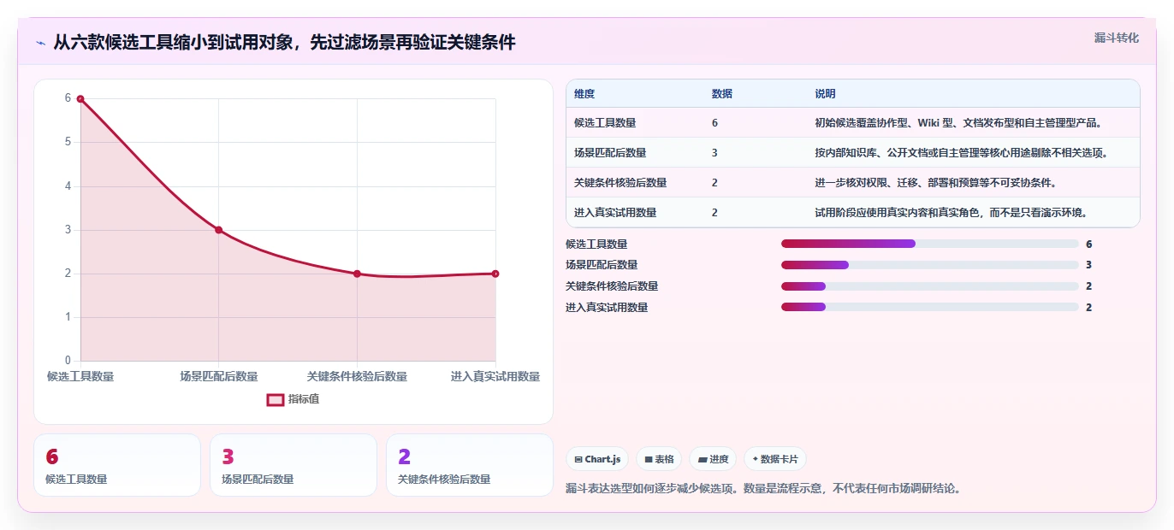This screenshot has height=530, width=1174.
Task: Click the 关键条件核验后数量 cell in the table
Action: click(620, 183)
